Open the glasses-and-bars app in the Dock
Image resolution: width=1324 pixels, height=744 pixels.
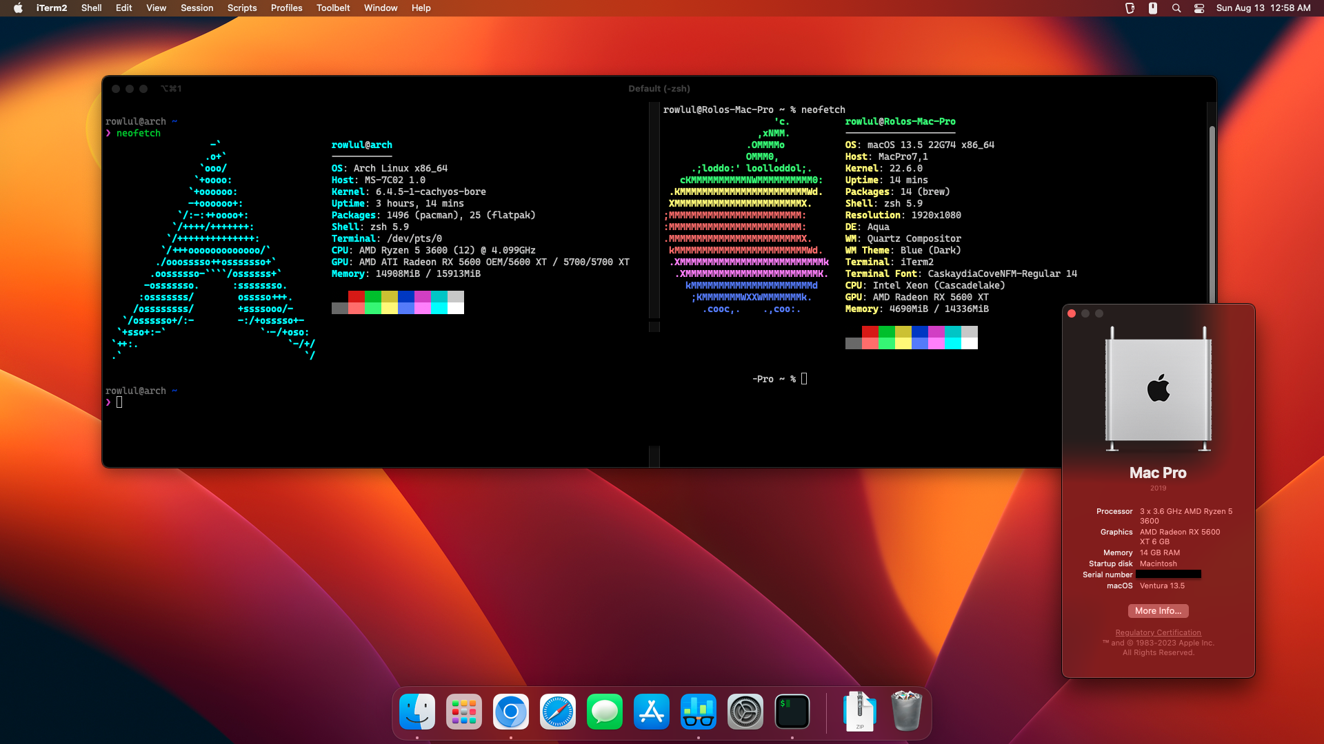pyautogui.click(x=699, y=712)
